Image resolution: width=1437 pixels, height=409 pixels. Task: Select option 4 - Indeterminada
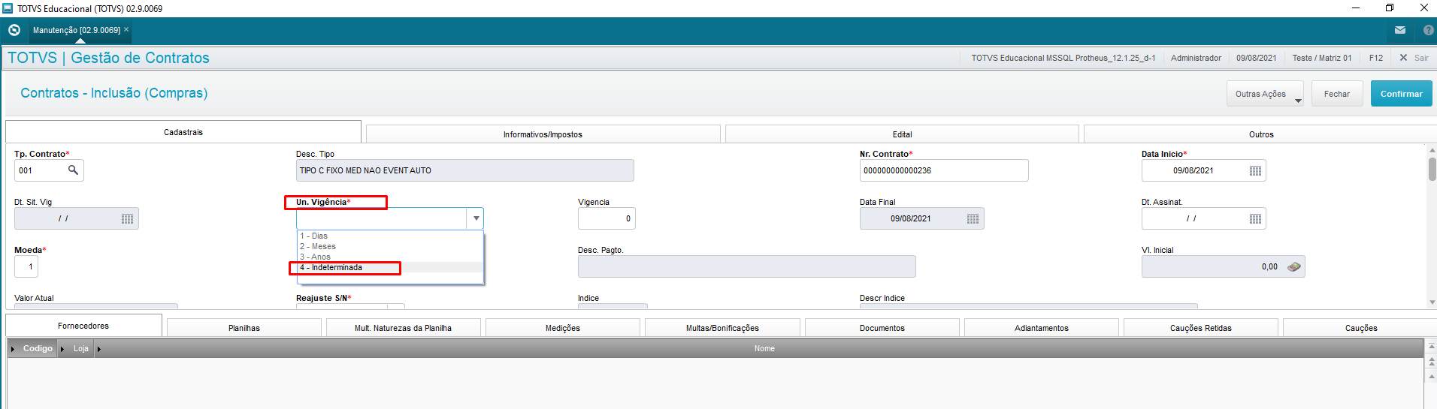(390, 267)
